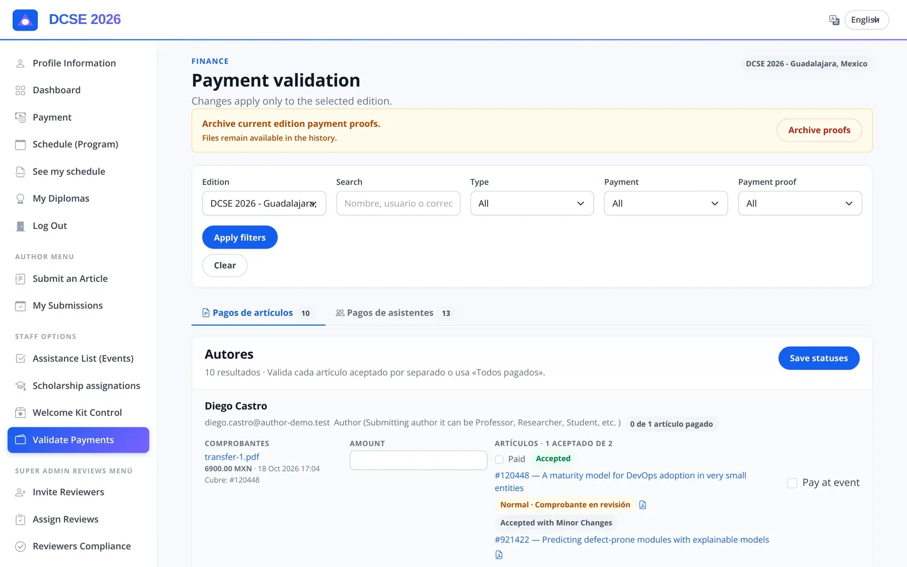Click the people icon on Pagos de asistentes tab

coord(340,313)
